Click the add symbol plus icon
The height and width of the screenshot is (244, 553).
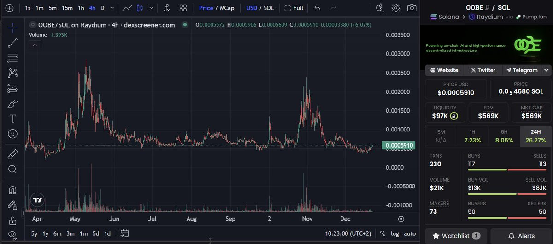click(x=9, y=8)
